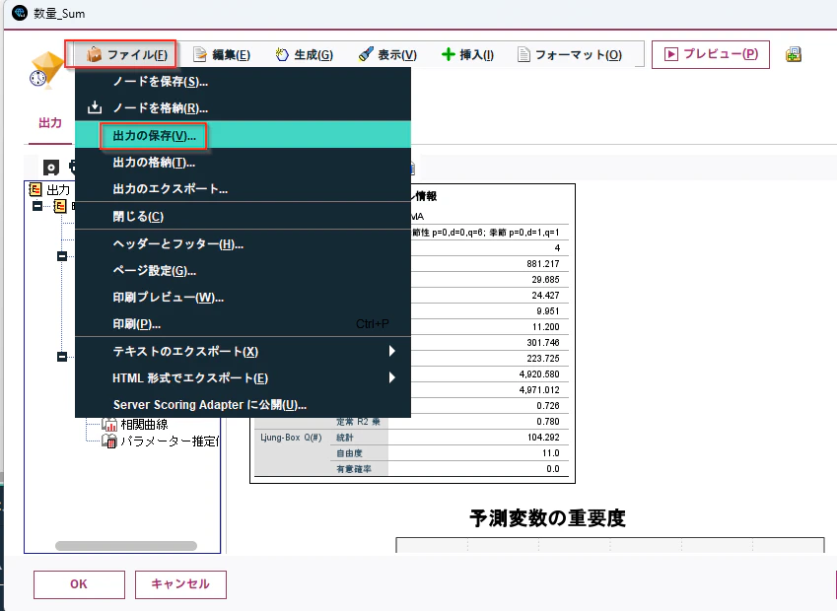
Task: Collapse the middle tree node expander
Action: 62,256
